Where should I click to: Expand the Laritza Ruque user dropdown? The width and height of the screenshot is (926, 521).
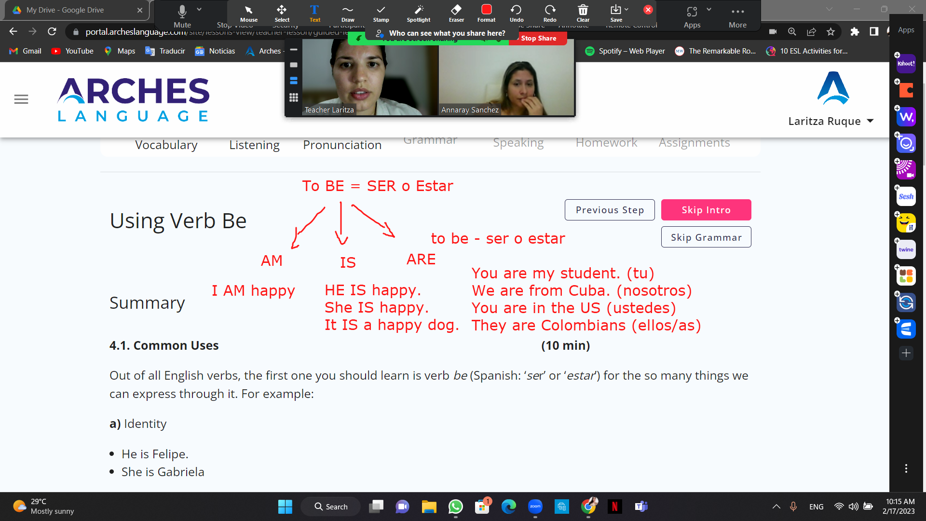(x=831, y=121)
